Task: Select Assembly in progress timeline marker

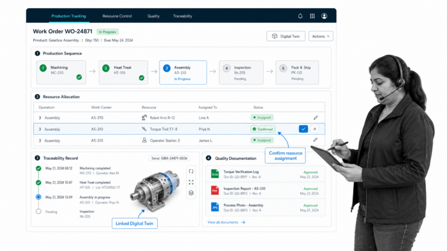Action: (x=38, y=197)
